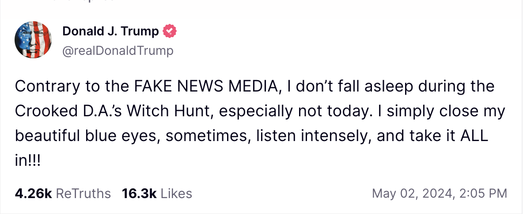View the 16.3k Likes count

139,193
